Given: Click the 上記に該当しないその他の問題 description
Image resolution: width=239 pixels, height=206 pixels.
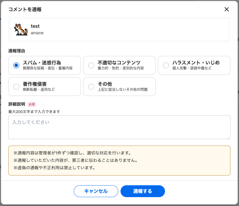Looking at the screenshot, I should [x=123, y=89].
